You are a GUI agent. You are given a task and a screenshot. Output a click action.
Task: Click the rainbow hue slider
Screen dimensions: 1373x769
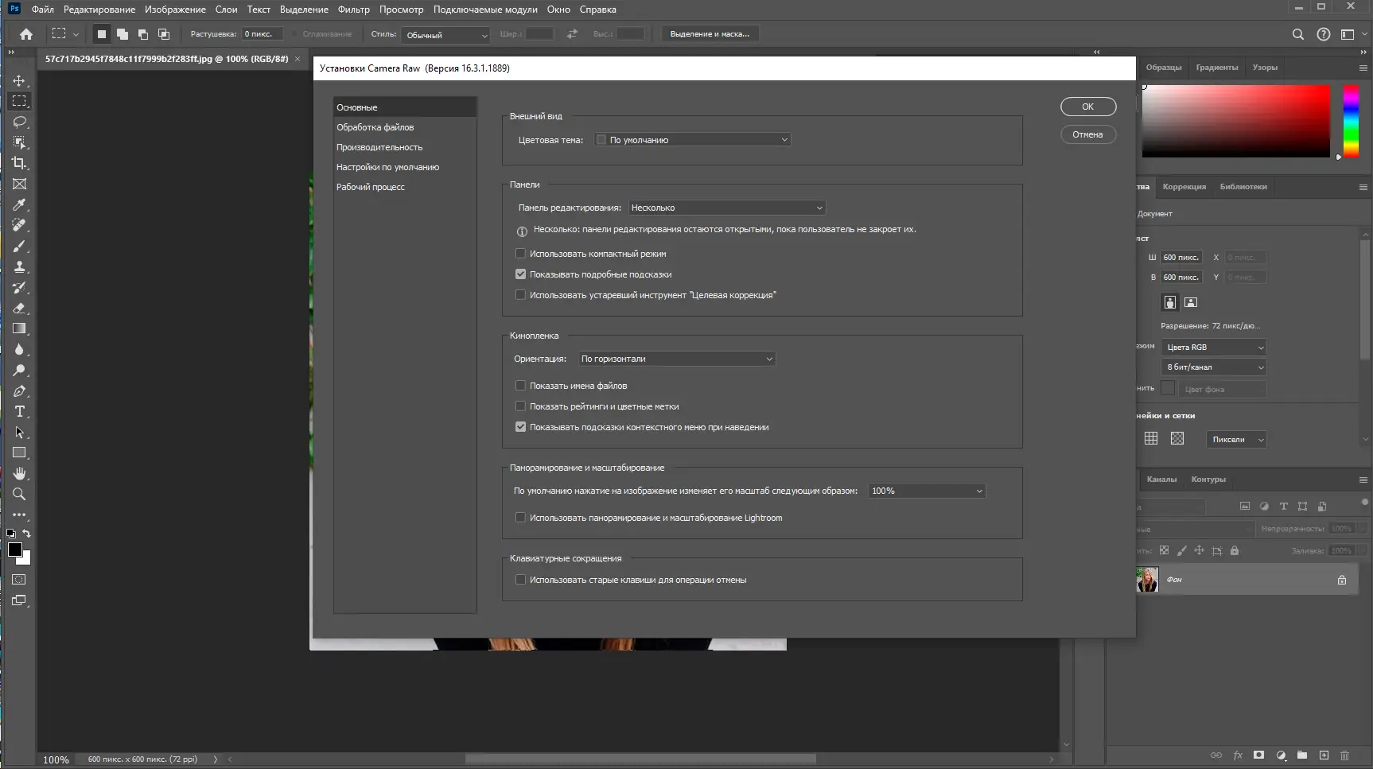pos(1351,121)
